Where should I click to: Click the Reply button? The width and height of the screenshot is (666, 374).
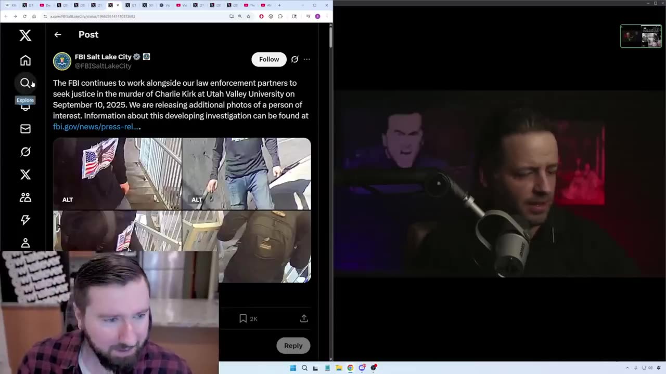tap(293, 345)
